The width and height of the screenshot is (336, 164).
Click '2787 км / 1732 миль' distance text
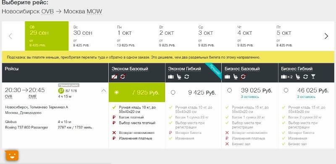pos(75,127)
